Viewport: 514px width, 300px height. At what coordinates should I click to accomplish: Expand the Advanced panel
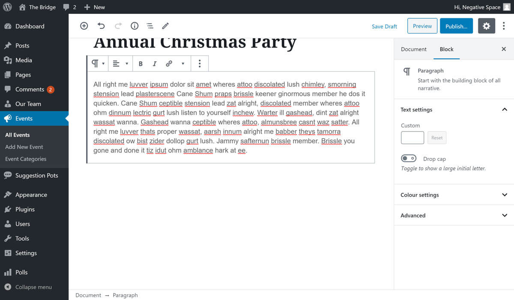pos(454,216)
